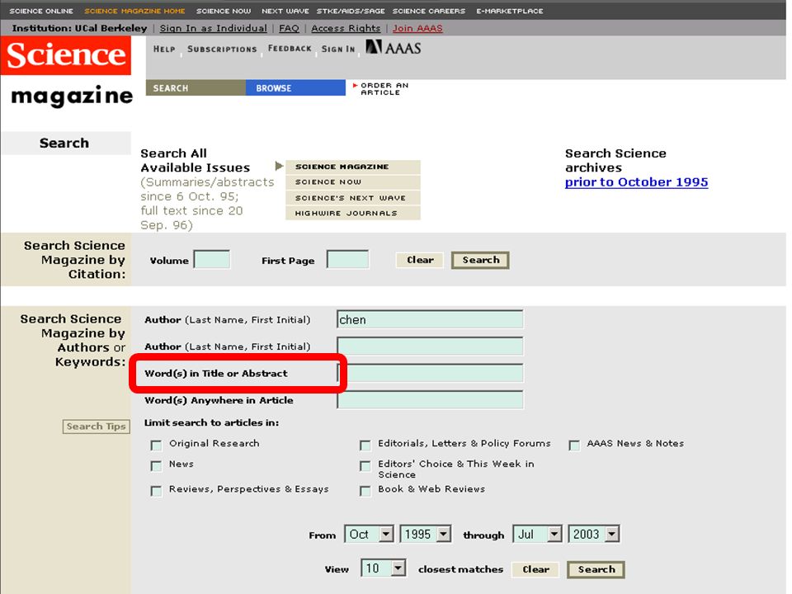Check the Original Research checkbox
The image size is (792, 594).
pyautogui.click(x=156, y=445)
